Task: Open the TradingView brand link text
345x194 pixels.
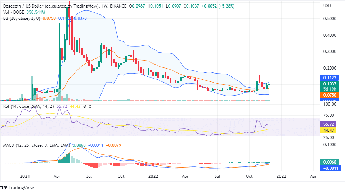Action: (x=21, y=188)
